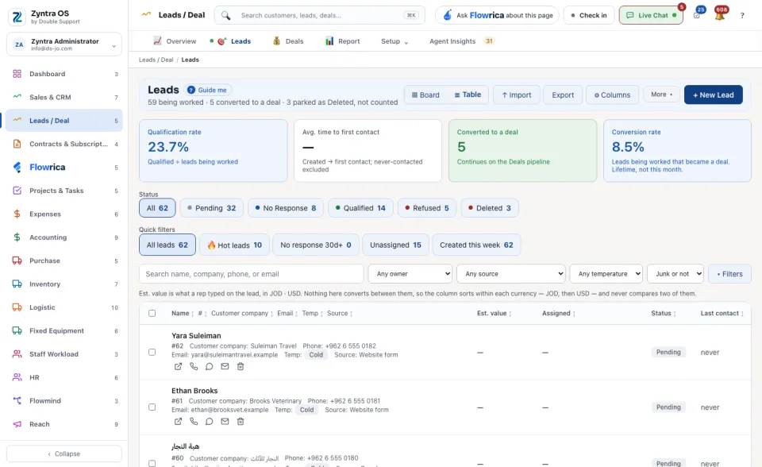
Task: Tick the checkbox for lead #60
Action: pos(152,463)
